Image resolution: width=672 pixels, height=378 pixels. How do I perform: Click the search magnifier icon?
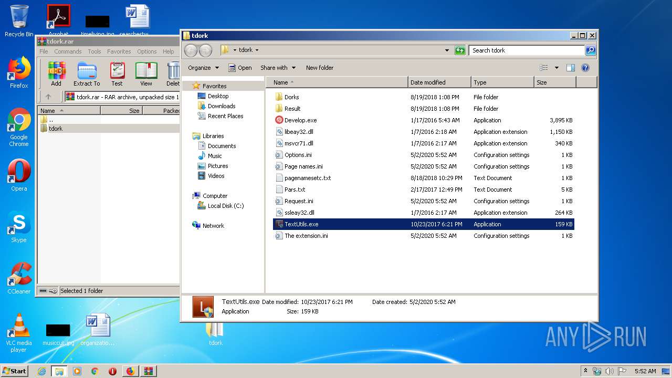pos(591,50)
